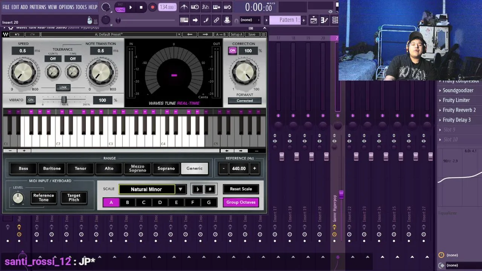This screenshot has width=482, height=271.
Task: Choose the Generic range
Action: (195, 168)
